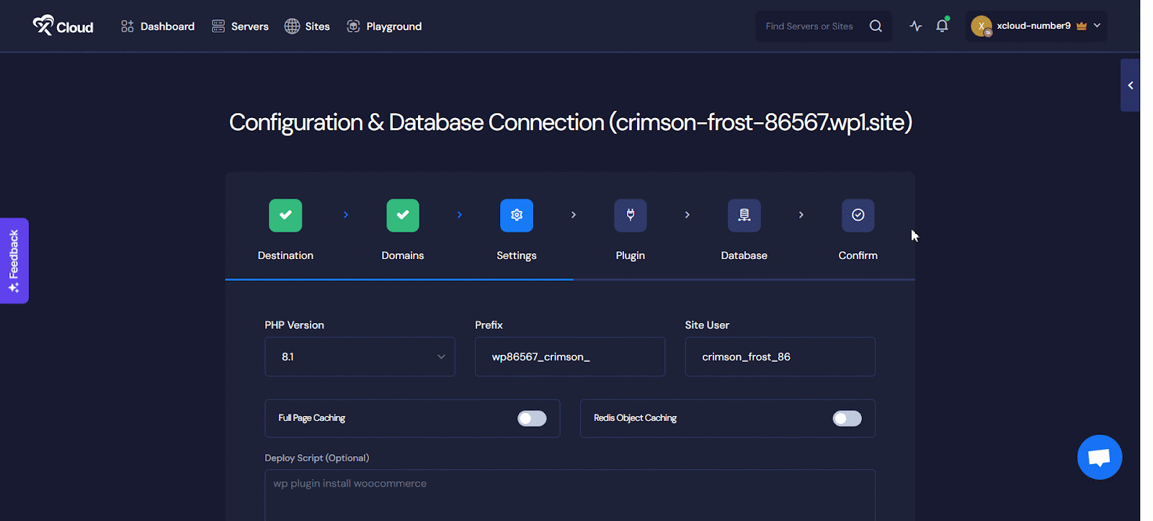Enable Full Page Caching toggle
The height and width of the screenshot is (521, 1153).
(532, 419)
